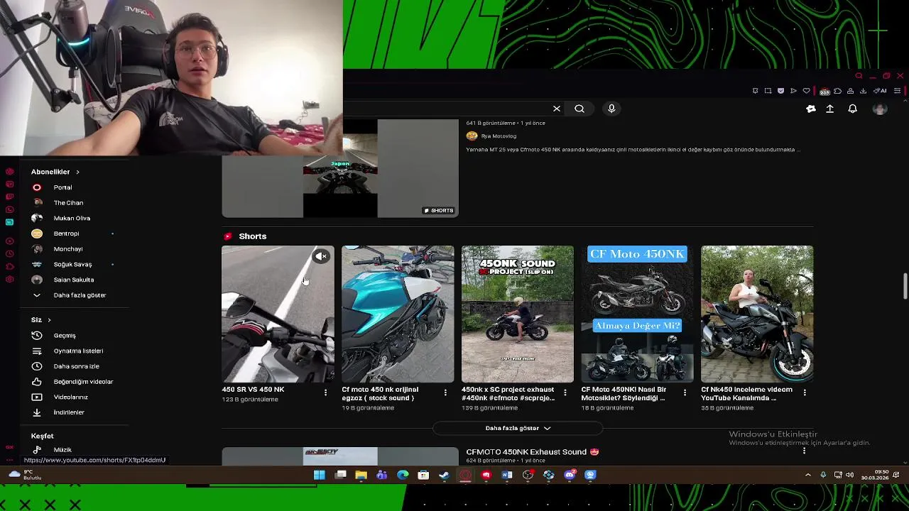909x511 pixels.
Task: Open options for 'Cf moto 450 nk orijinal egzoz' short
Action: pyautogui.click(x=445, y=392)
